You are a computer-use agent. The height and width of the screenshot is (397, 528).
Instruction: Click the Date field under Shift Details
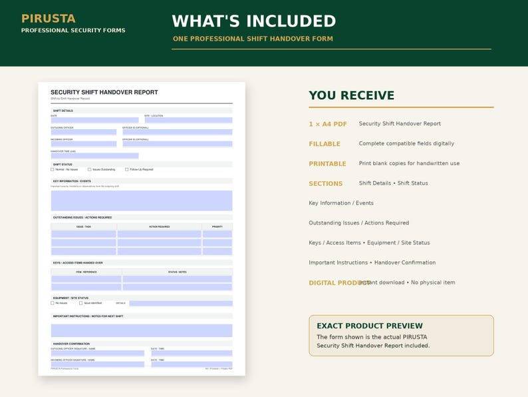point(94,120)
